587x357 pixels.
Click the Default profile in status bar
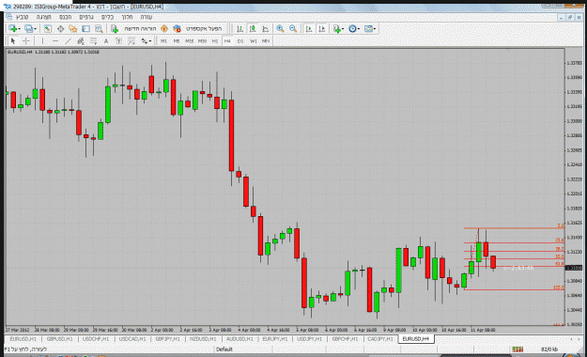click(224, 349)
